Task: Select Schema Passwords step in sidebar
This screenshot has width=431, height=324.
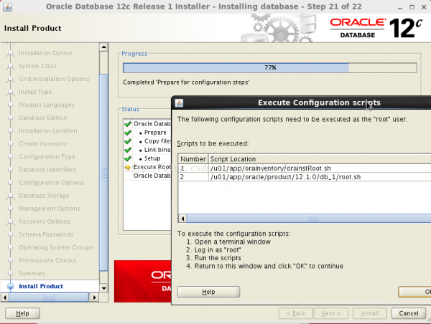Action: (46, 234)
